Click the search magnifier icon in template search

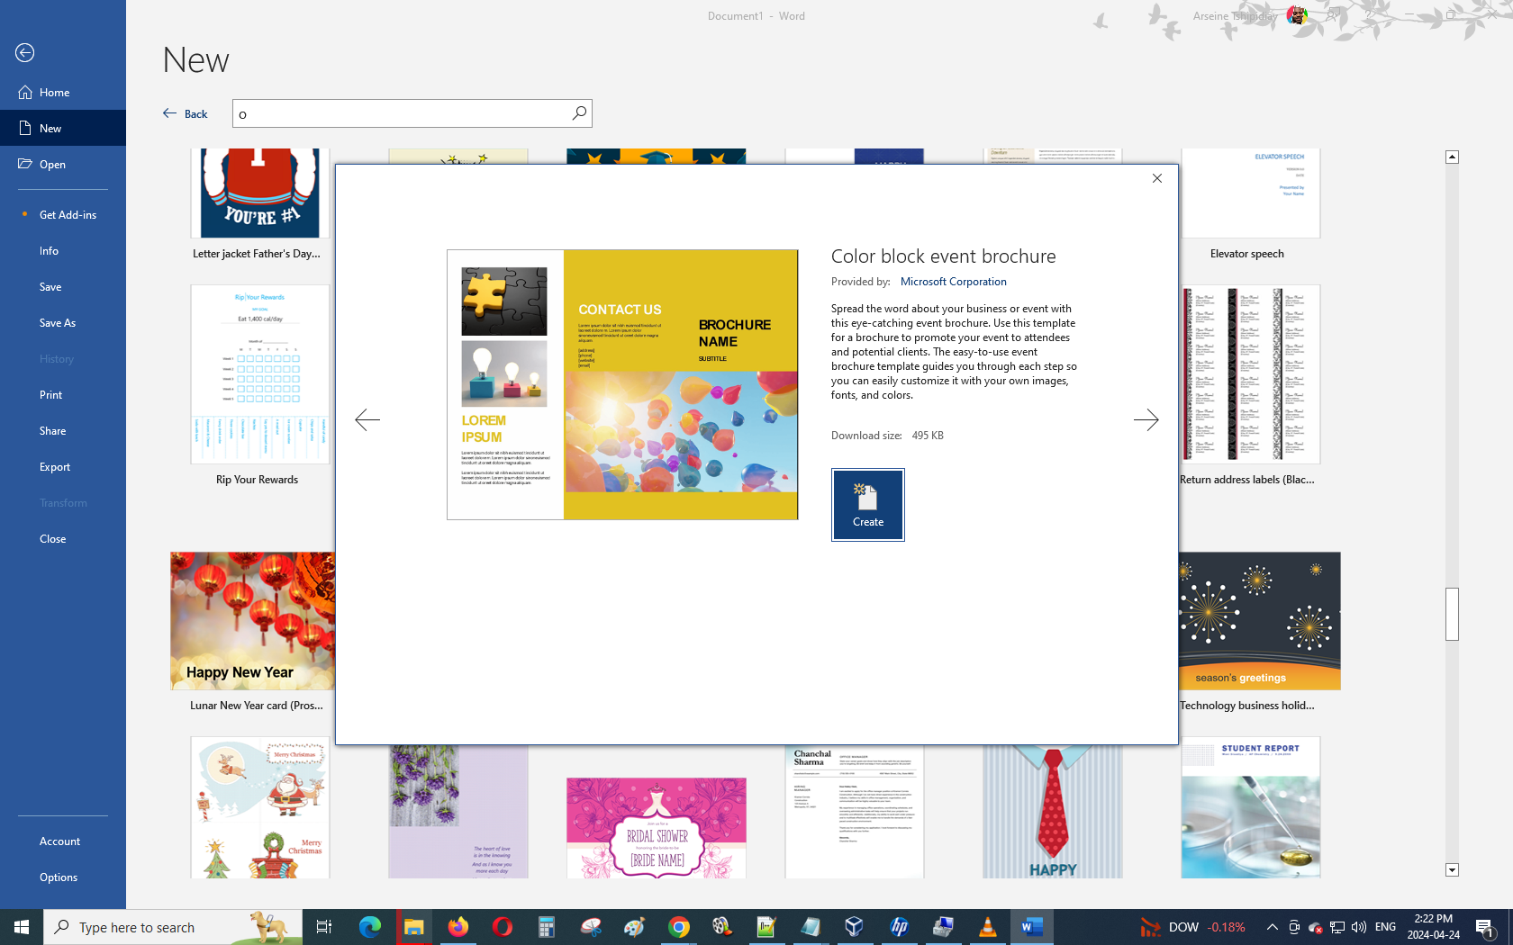click(579, 113)
